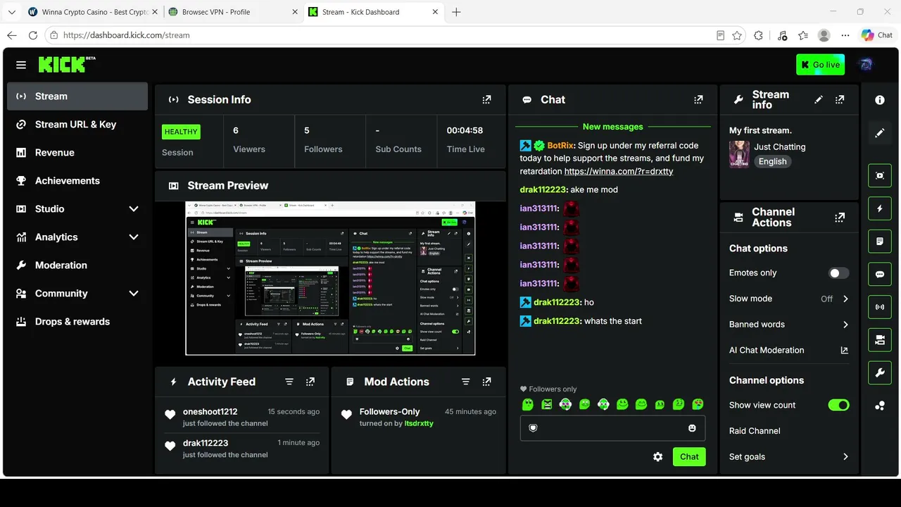Click the English language tag
Screen dimensions: 901x507
pos(772,161)
